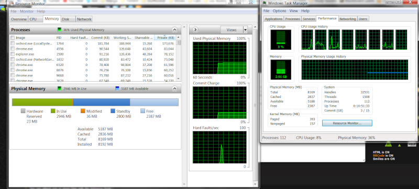The width and height of the screenshot is (419, 189).
Task: Click the CPU Usage 8% gauge
Action: tap(281, 39)
